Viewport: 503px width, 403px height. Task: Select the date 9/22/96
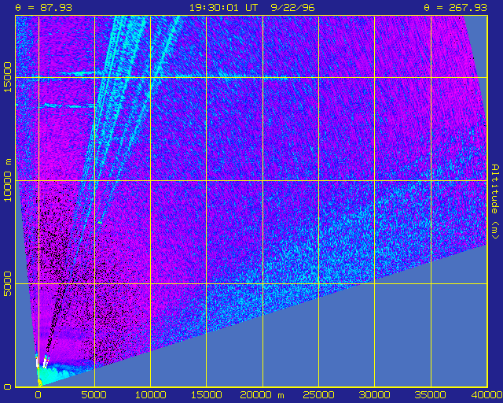pyautogui.click(x=292, y=7)
